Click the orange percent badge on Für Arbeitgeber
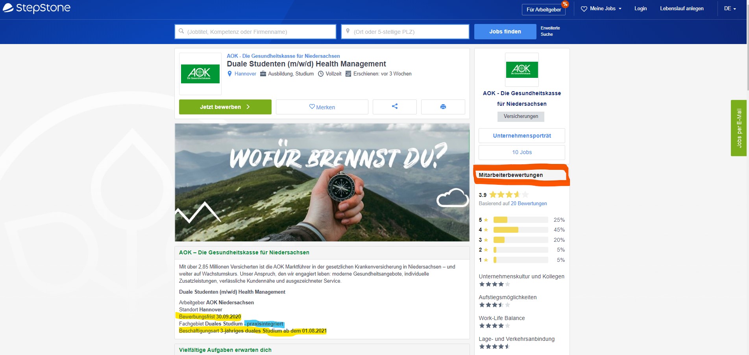Viewport: 749px width, 355px height. click(x=565, y=4)
